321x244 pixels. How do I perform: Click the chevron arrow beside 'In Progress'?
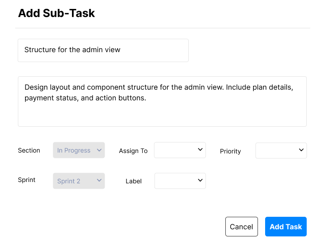tap(99, 150)
